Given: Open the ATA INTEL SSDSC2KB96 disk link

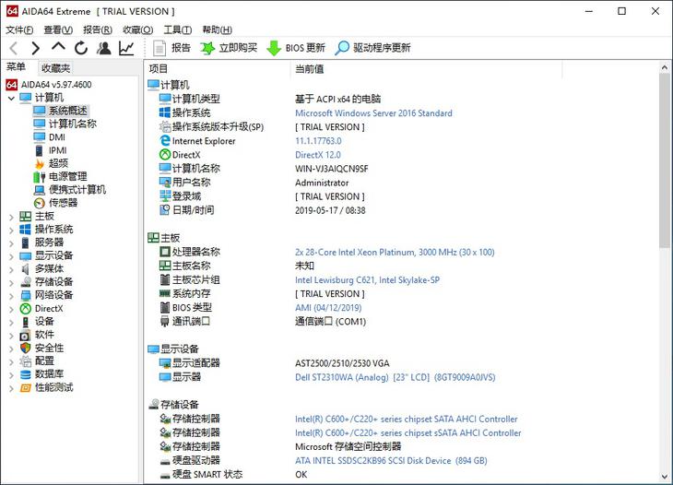Looking at the screenshot, I should (x=391, y=461).
